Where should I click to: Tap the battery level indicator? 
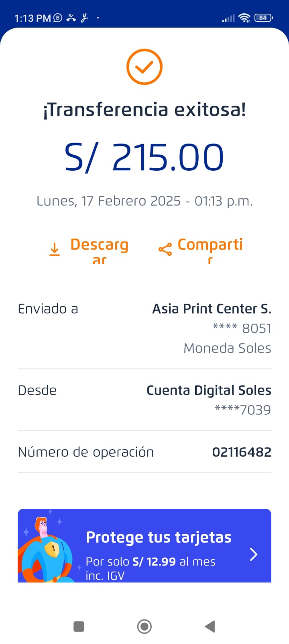coord(263,18)
